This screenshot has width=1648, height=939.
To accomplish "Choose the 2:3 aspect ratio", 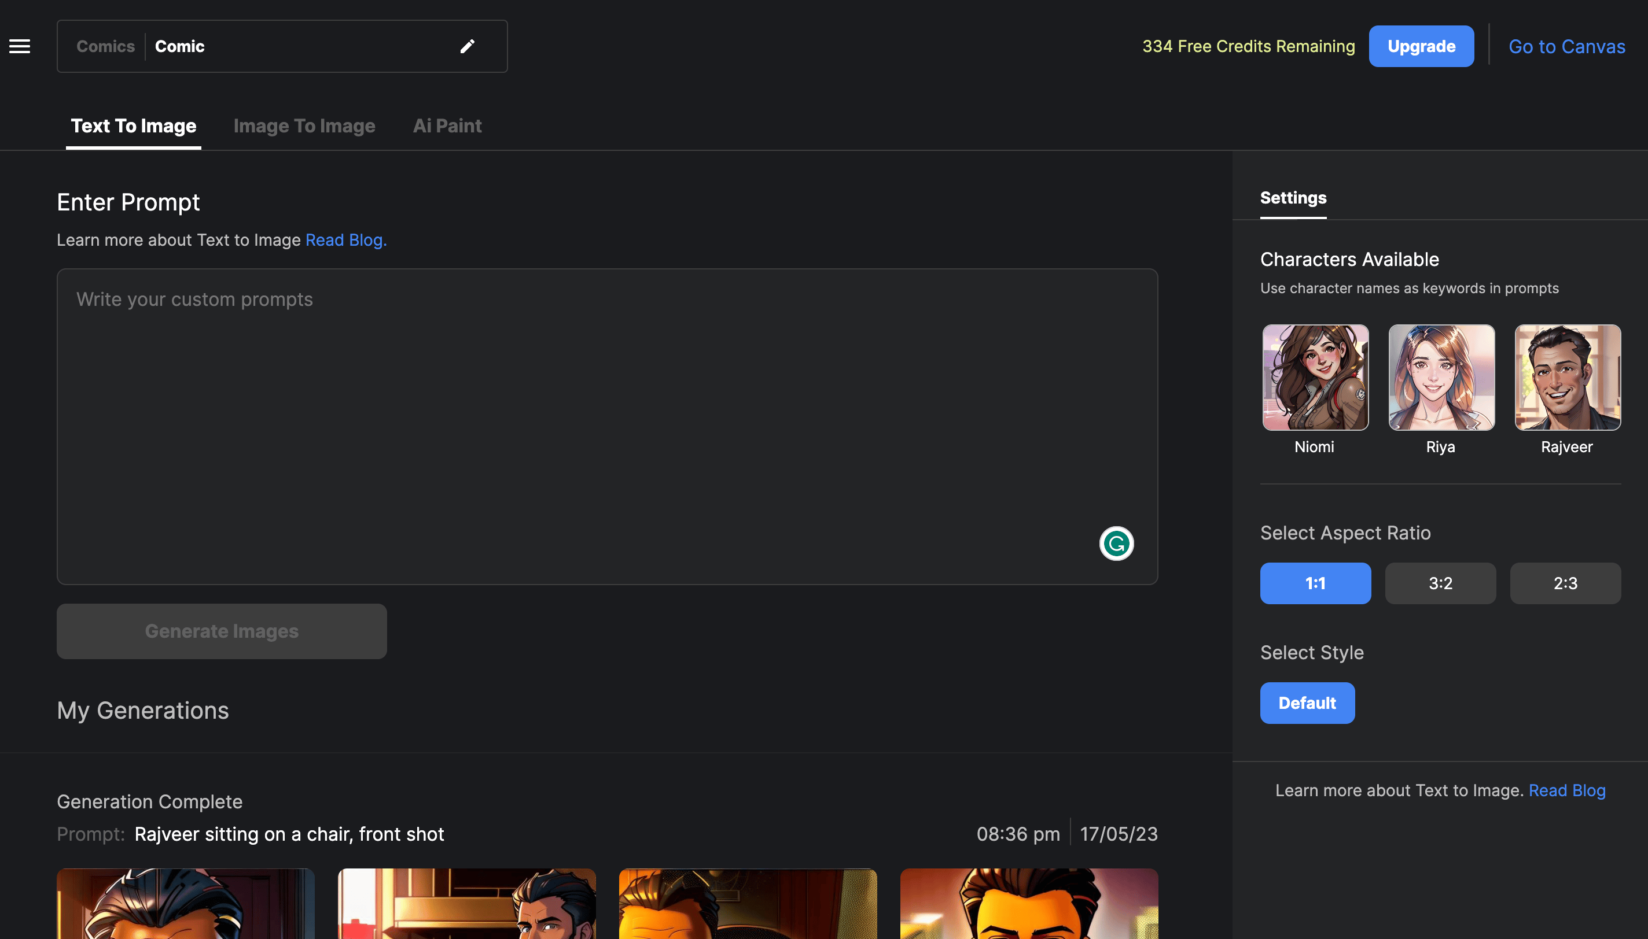I will [1565, 583].
